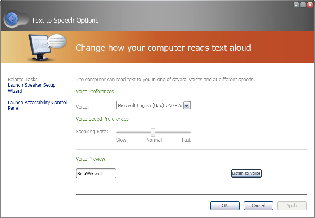Click the Voice Preview text field

click(96, 174)
